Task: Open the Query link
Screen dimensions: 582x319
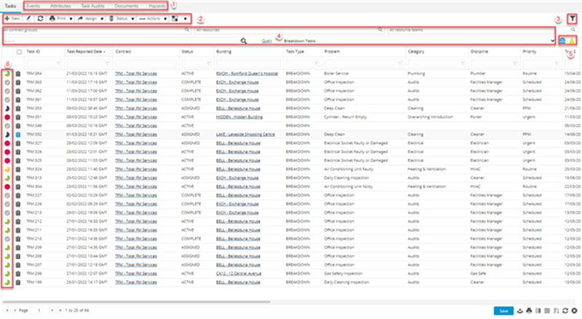Action: coord(267,41)
